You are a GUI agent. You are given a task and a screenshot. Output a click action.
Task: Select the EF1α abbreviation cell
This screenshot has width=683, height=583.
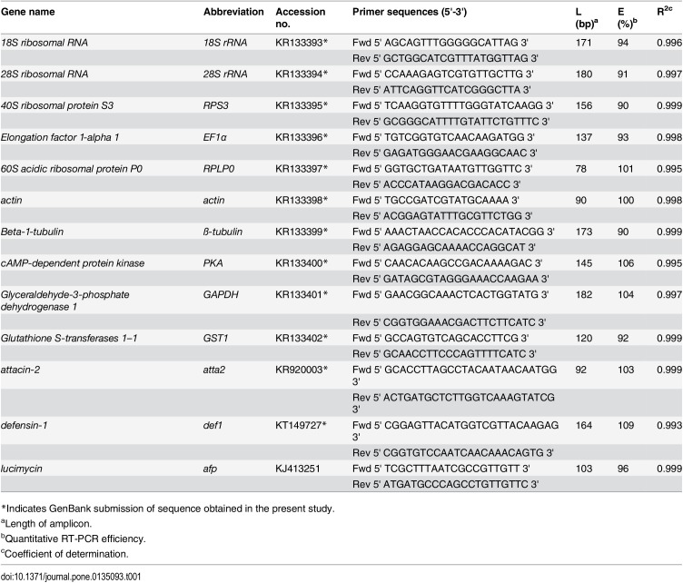click(x=214, y=137)
